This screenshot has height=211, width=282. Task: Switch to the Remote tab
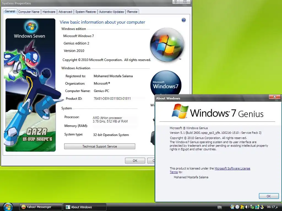coord(132,12)
